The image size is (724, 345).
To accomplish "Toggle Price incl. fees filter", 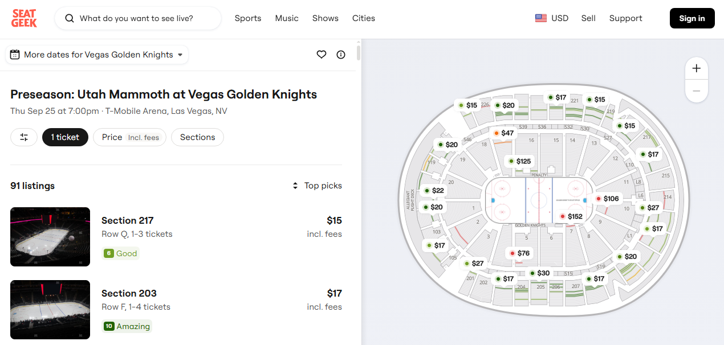I will pyautogui.click(x=130, y=137).
